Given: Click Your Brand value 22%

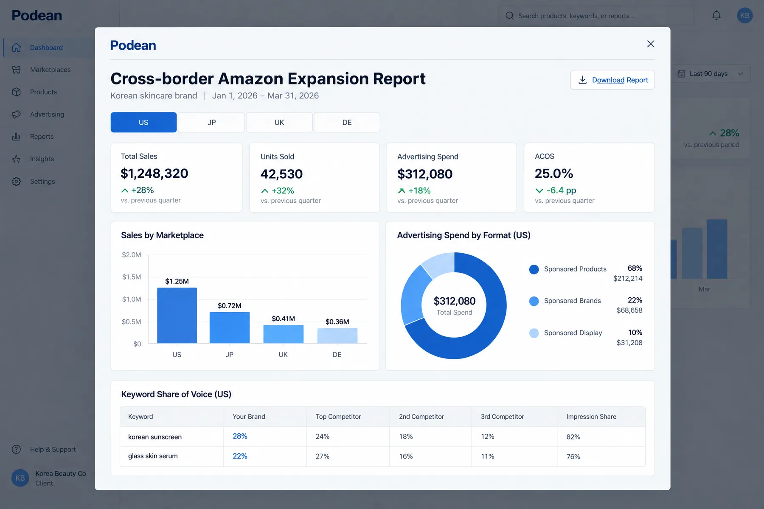Looking at the screenshot, I should tap(240, 456).
